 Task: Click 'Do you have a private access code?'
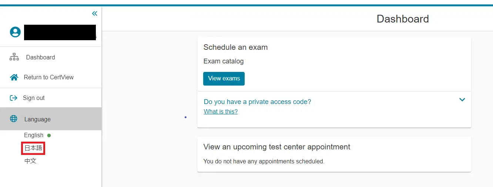[x=257, y=102]
